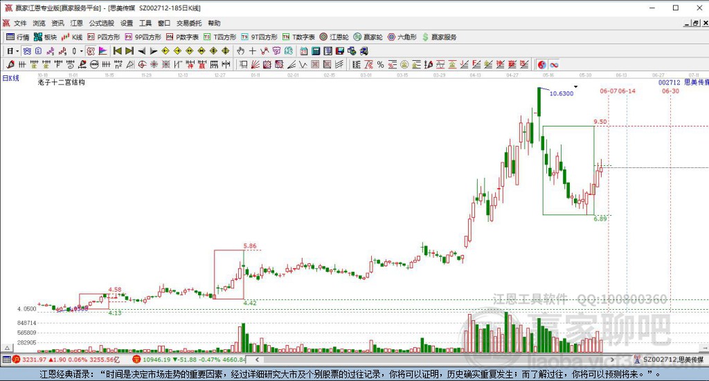Open the 工具 menu
The width and height of the screenshot is (709, 381).
click(x=145, y=23)
